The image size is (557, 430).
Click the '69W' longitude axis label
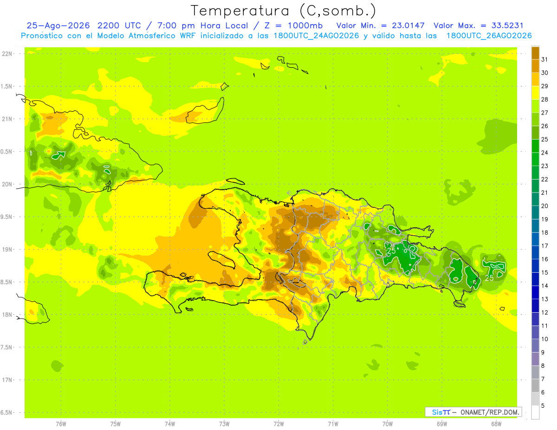click(442, 424)
